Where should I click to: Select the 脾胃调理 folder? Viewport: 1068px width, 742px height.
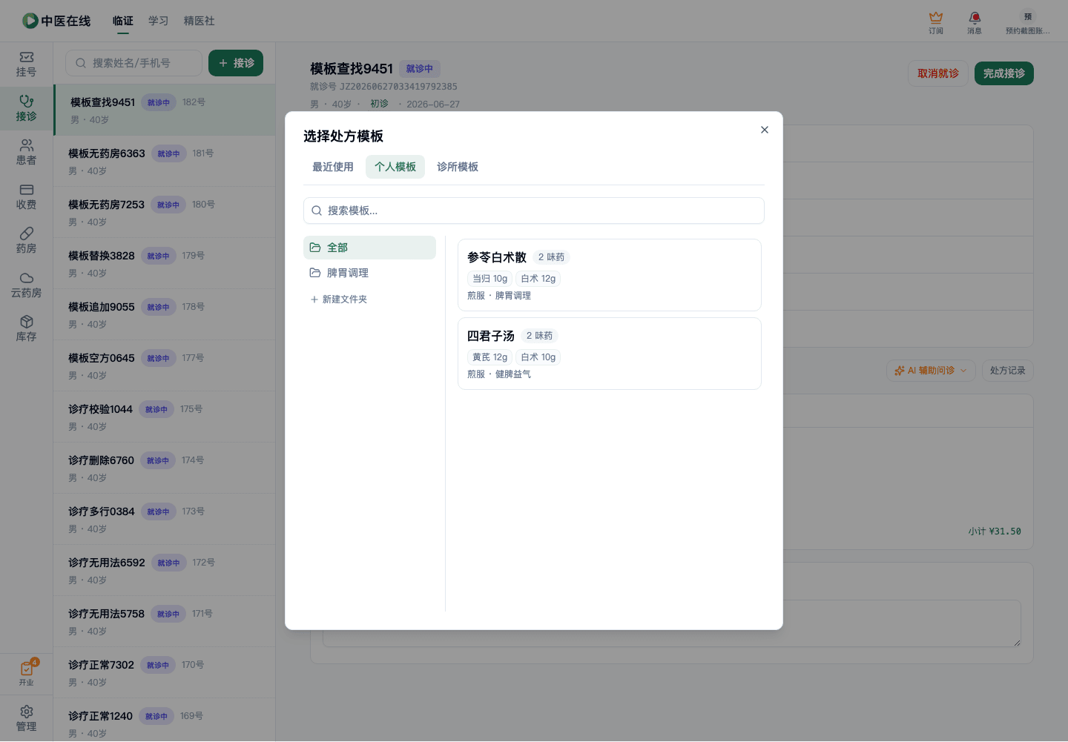[x=369, y=273]
